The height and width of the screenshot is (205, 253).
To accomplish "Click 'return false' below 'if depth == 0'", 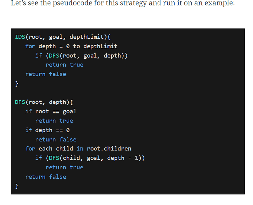I will point(56,139).
